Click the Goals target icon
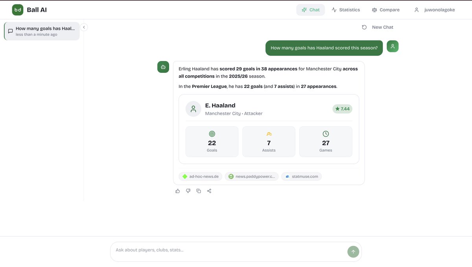Screen dimensions: 472x267 (212, 134)
